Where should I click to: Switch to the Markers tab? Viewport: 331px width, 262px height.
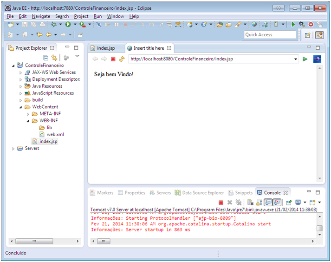tap(102, 193)
